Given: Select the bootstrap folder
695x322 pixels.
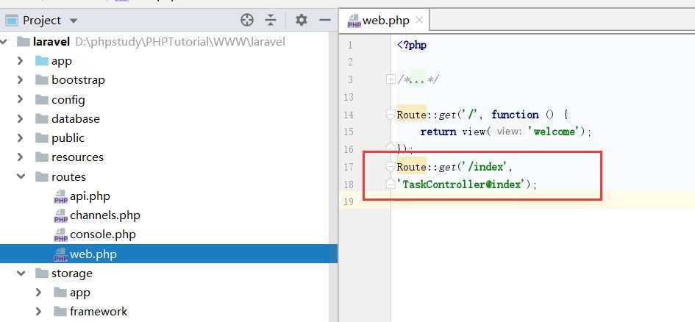Looking at the screenshot, I should (x=78, y=80).
